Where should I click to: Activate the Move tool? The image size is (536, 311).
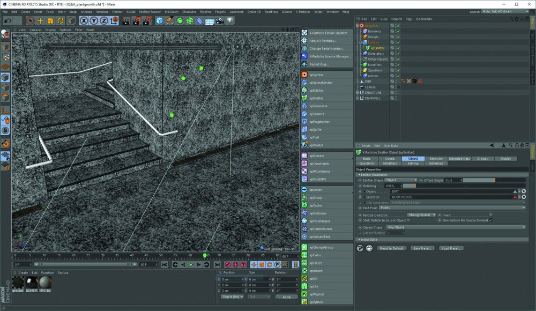[x=40, y=21]
